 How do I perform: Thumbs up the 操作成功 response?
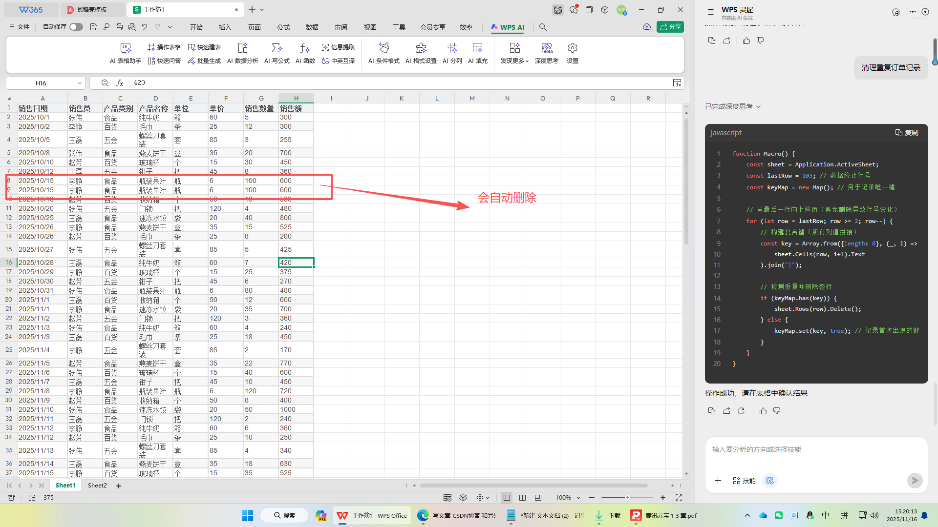(x=763, y=411)
